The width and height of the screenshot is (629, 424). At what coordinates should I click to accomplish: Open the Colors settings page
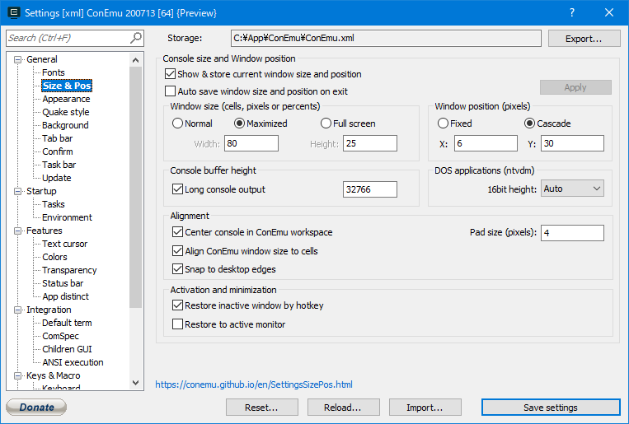pyautogui.click(x=54, y=258)
